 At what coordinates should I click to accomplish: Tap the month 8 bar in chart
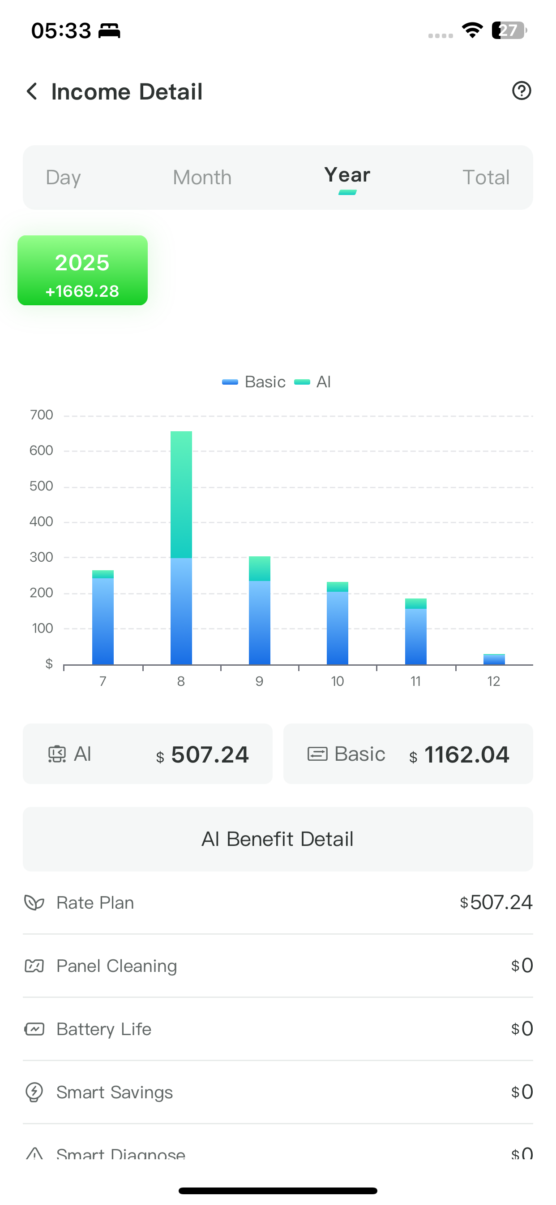(181, 547)
